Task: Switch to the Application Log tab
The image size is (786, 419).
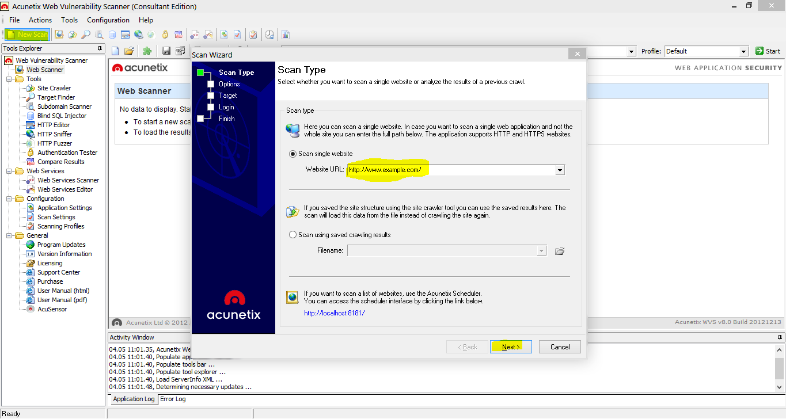Action: (134, 399)
